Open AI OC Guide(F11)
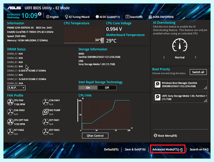Viewport: 214px width, 162px height. (x=108, y=17)
